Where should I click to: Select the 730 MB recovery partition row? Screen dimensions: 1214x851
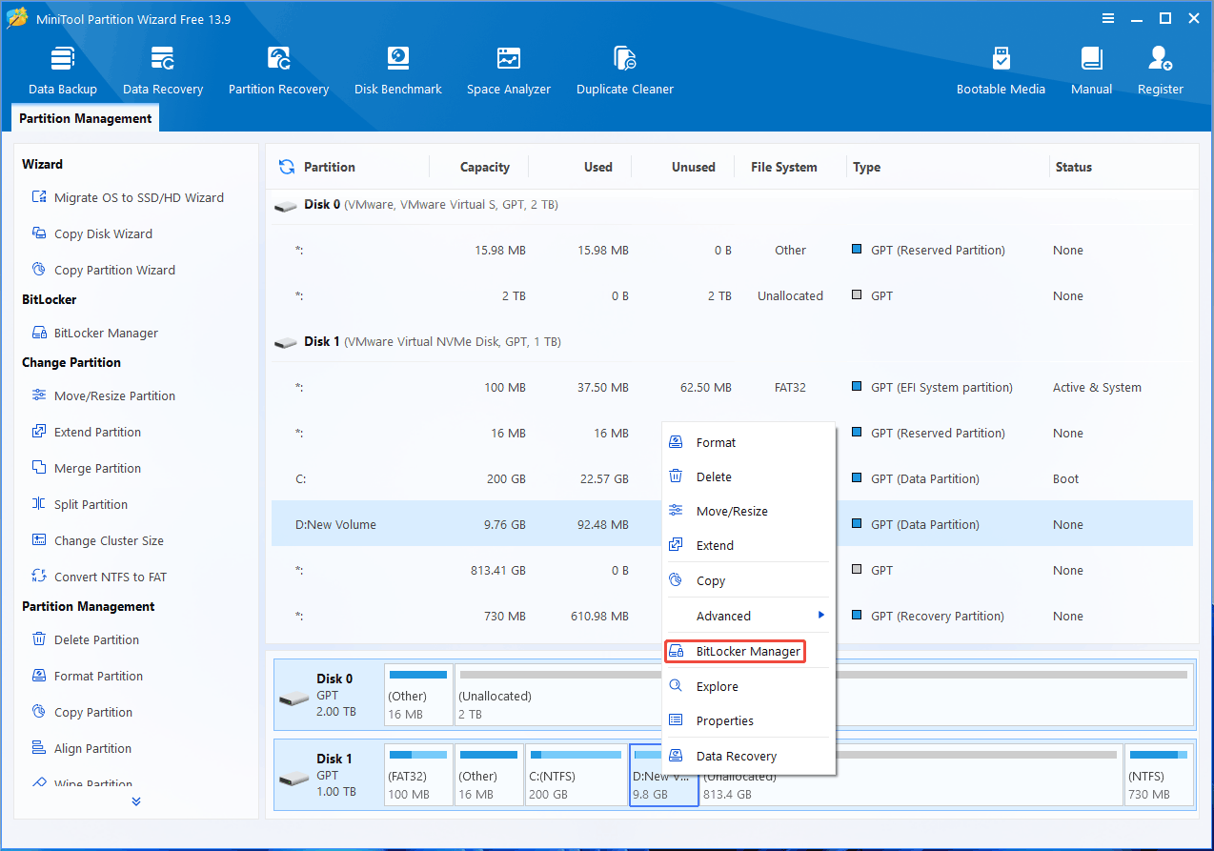tap(732, 616)
